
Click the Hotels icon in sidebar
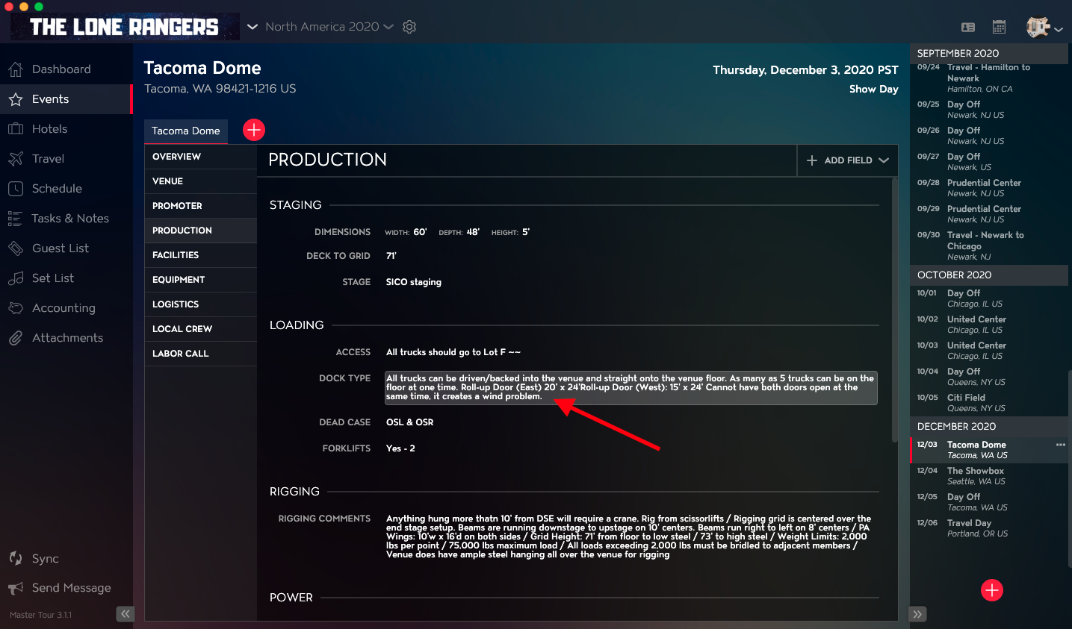click(x=16, y=129)
